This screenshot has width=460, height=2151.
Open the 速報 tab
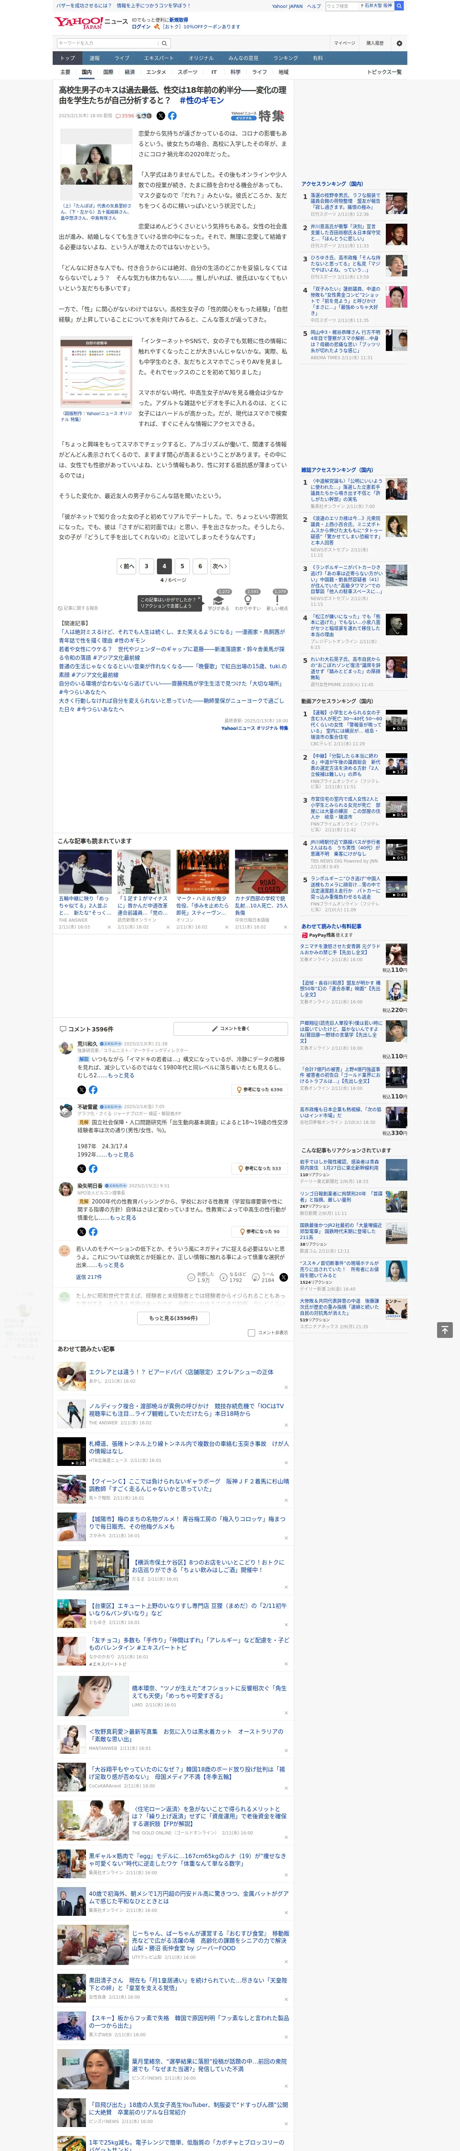click(94, 58)
